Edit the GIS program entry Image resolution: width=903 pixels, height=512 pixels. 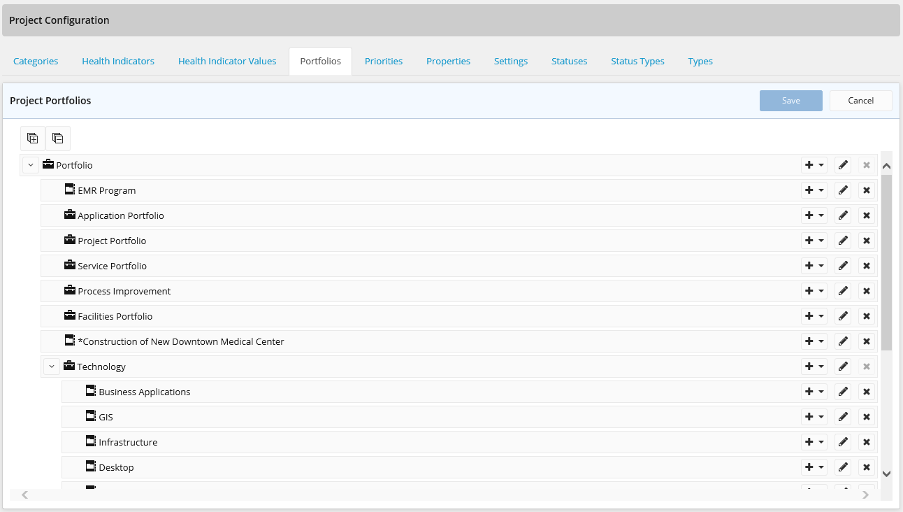(843, 417)
